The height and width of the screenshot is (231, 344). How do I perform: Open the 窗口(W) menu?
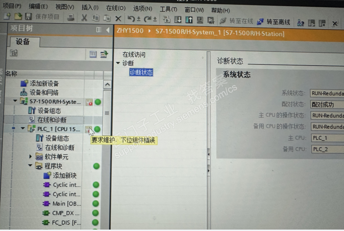194,10
